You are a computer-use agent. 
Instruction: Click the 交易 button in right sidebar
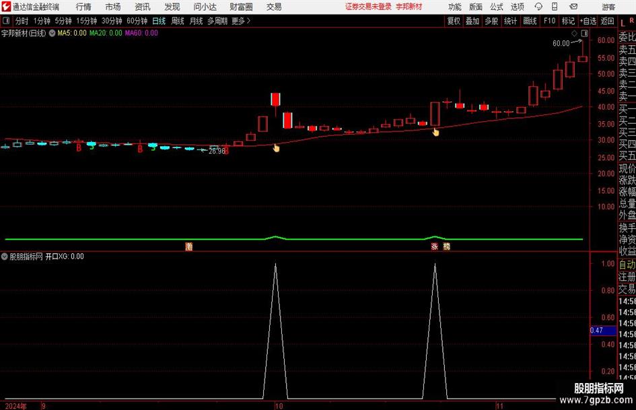[627, 289]
